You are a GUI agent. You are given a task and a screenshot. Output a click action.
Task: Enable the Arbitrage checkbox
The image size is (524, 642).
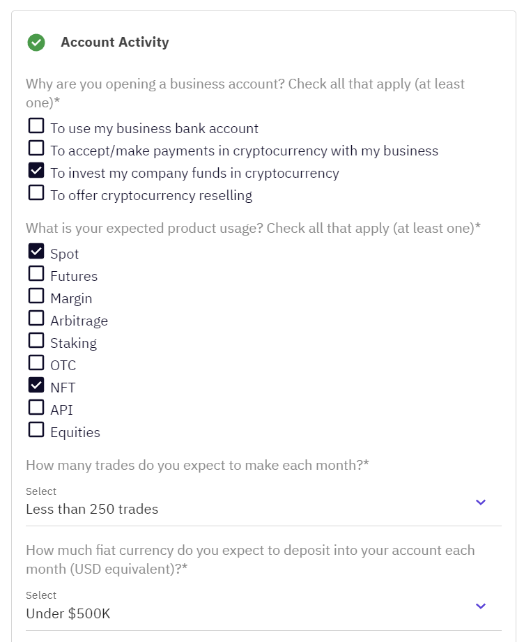[x=36, y=319]
